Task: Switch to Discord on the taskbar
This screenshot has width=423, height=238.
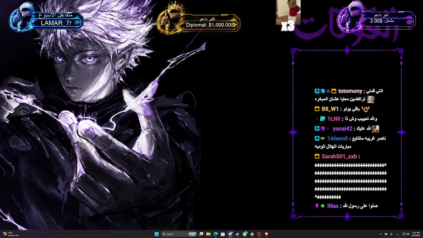Action: click(230, 234)
